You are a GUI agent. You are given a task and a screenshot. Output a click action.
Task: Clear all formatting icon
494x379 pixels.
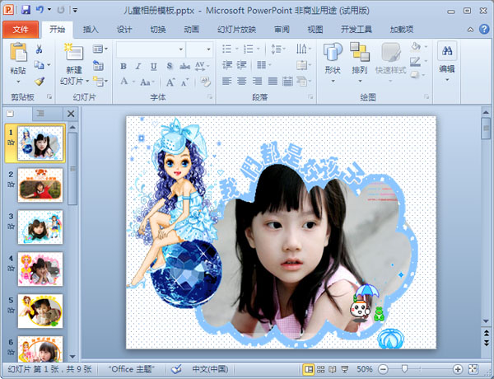(205, 82)
